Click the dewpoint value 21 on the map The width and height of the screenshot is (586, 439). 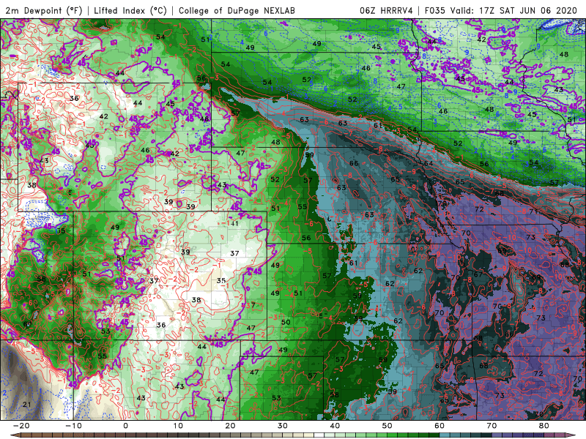point(26,405)
